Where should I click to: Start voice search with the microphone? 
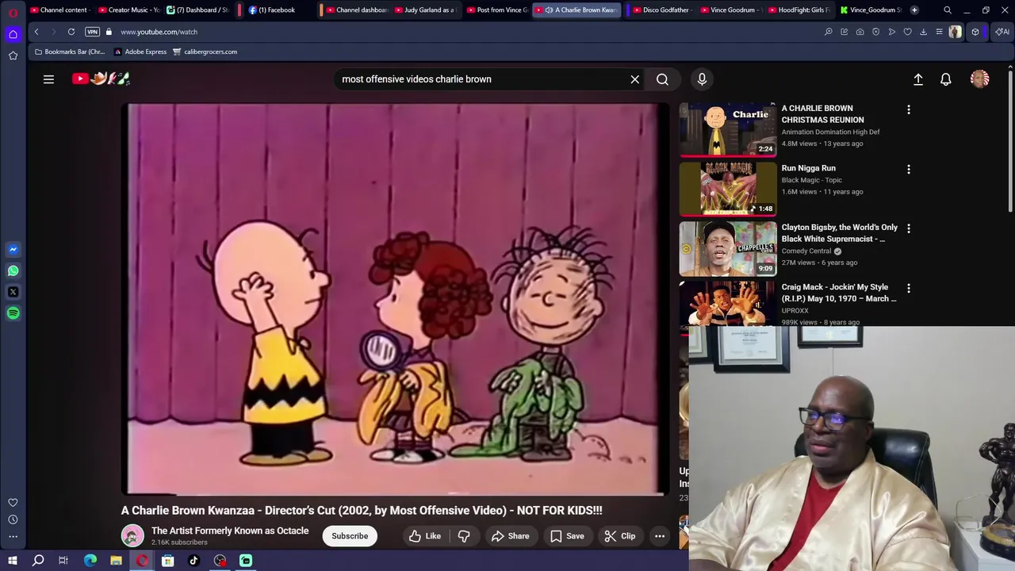tap(702, 79)
